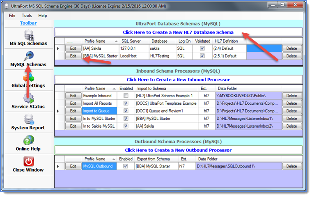Uncheck Enabled for Import All Reports
Image resolution: width=312 pixels, height=197 pixels.
(126, 103)
